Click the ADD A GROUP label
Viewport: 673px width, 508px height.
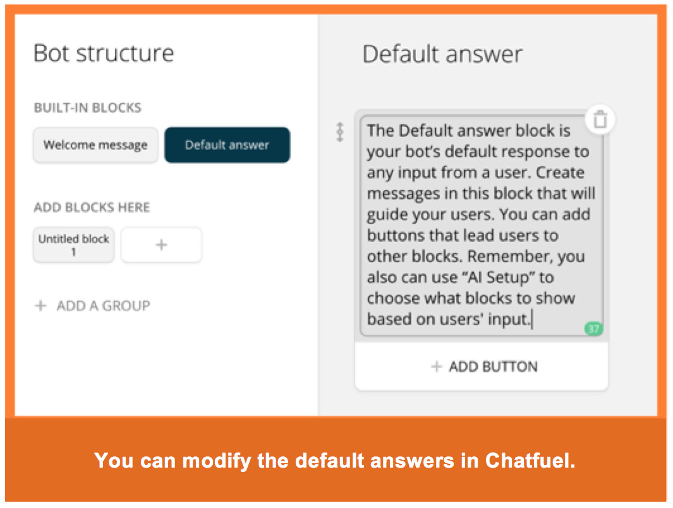(x=104, y=306)
